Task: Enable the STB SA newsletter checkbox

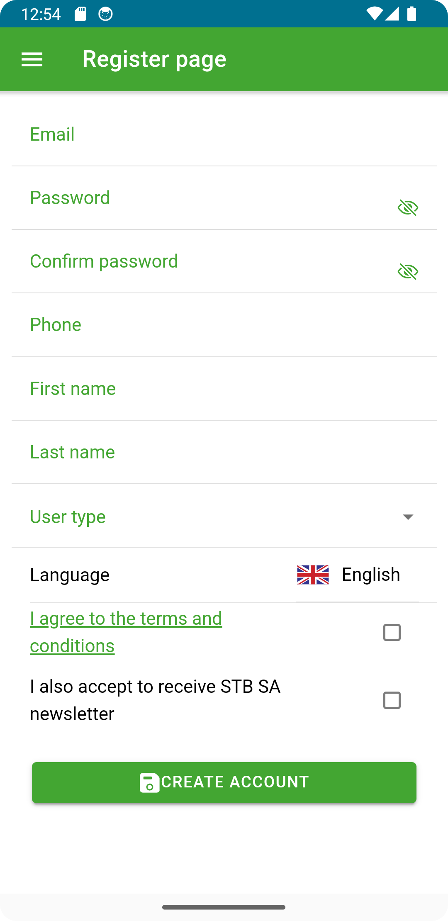Action: click(x=392, y=700)
